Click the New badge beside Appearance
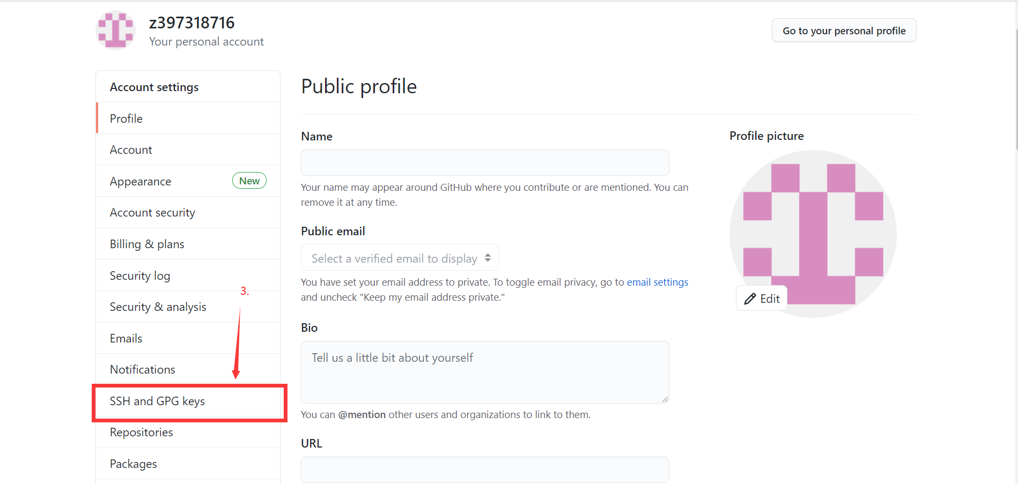1018x484 pixels. [x=249, y=181]
